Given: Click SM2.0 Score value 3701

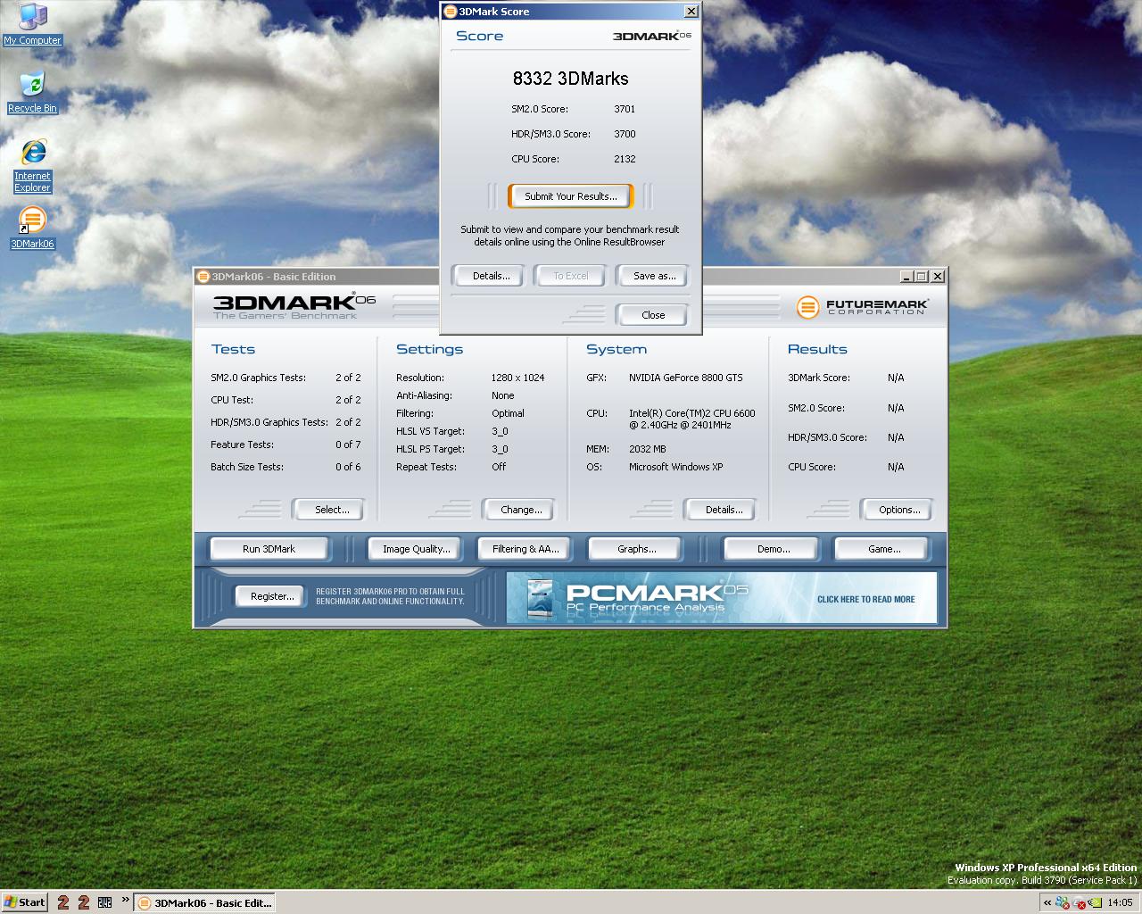Looking at the screenshot, I should (625, 109).
